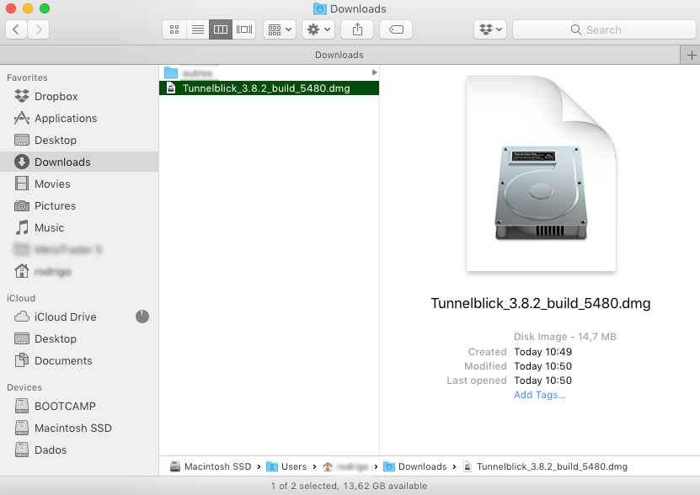Click the Devices section header
The image size is (700, 495).
pyautogui.click(x=24, y=387)
